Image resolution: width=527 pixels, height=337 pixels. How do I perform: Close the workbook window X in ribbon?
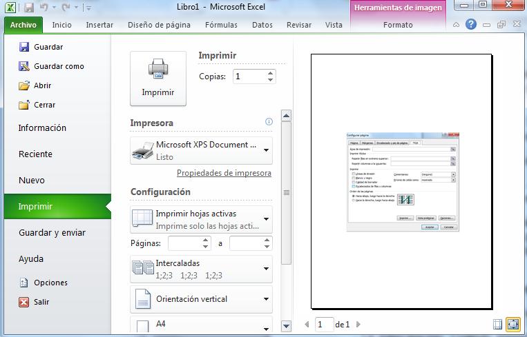tap(517, 24)
